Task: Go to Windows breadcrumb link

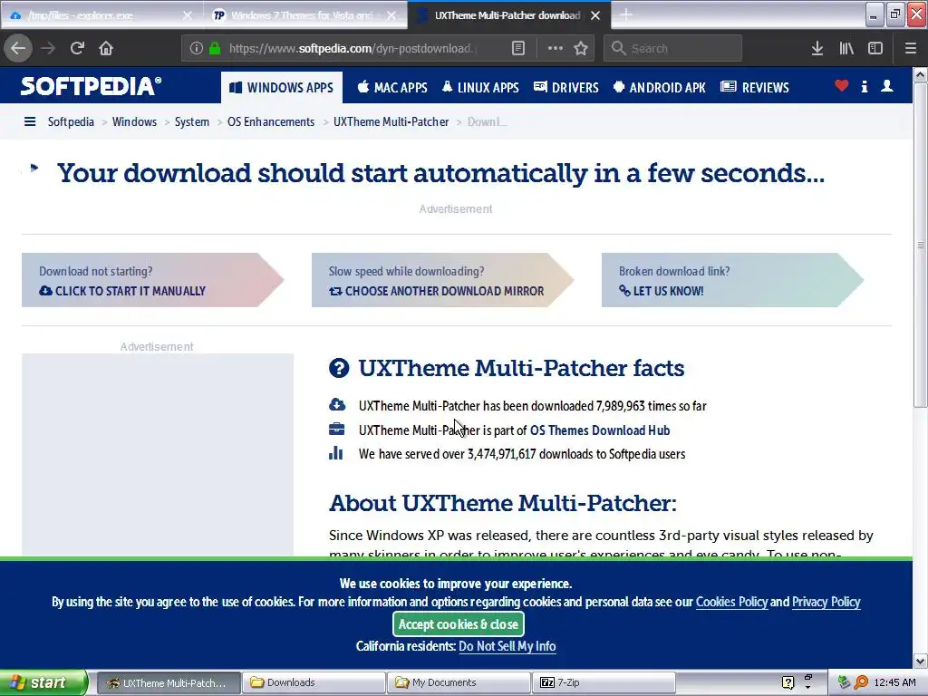Action: click(134, 122)
